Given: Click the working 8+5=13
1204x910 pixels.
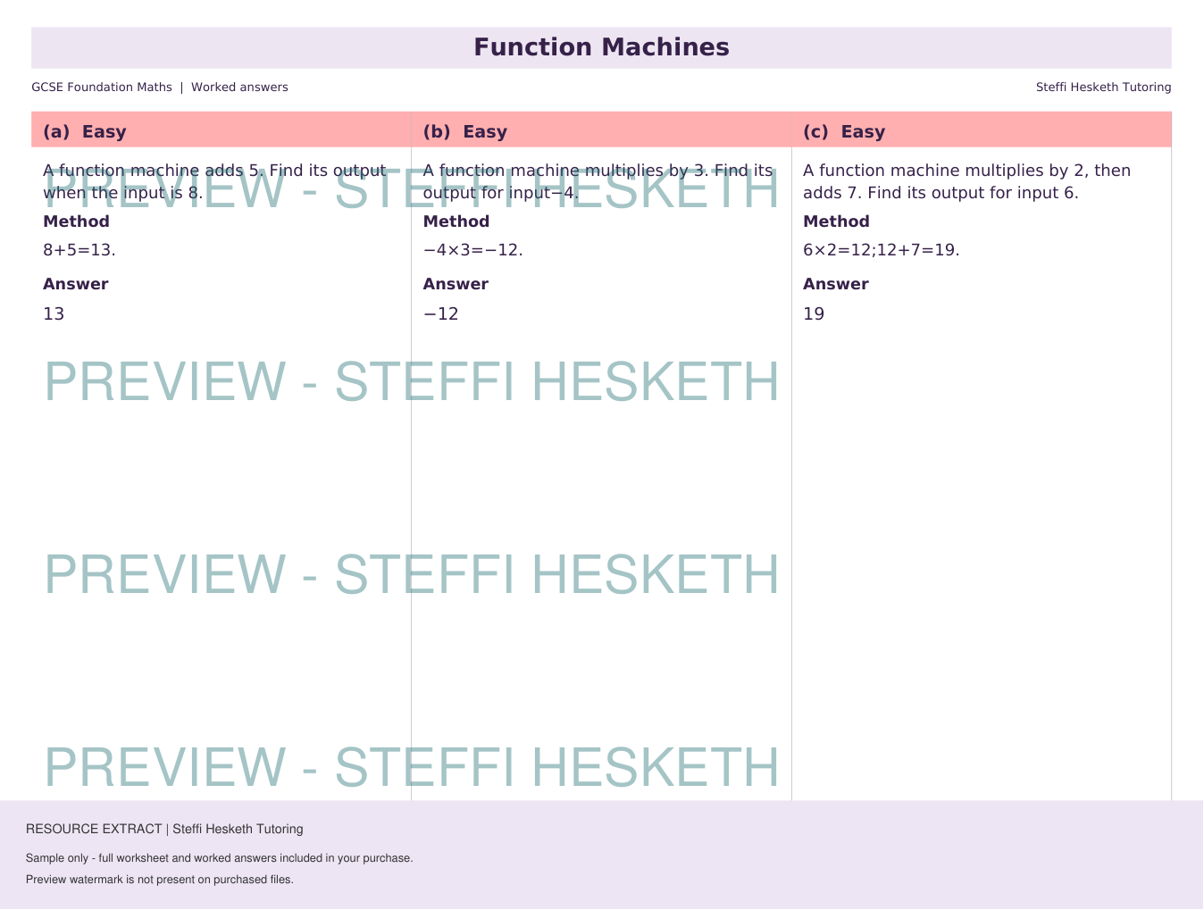Looking at the screenshot, I should pyautogui.click(x=79, y=250).
